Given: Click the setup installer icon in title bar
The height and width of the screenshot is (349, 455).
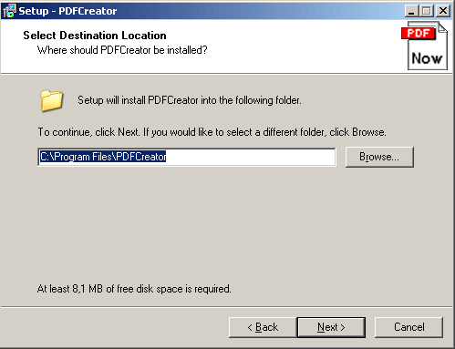Looking at the screenshot, I should [9, 11].
